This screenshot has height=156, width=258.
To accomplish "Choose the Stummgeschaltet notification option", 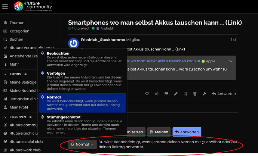I will point(82,125).
